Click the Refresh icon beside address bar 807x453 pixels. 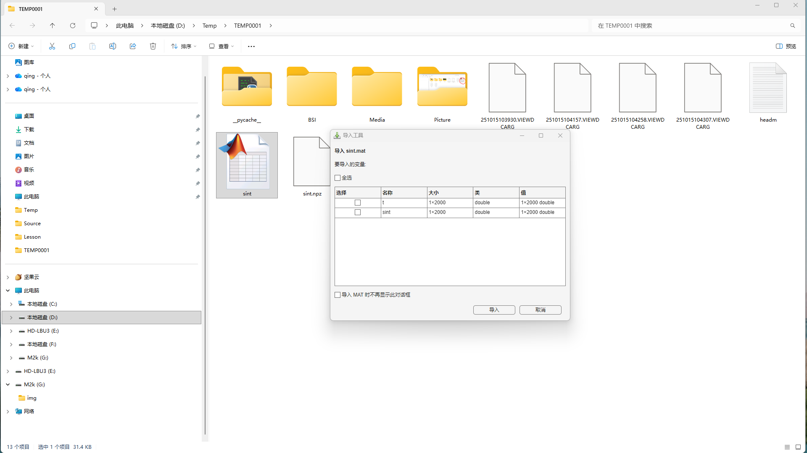point(73,26)
